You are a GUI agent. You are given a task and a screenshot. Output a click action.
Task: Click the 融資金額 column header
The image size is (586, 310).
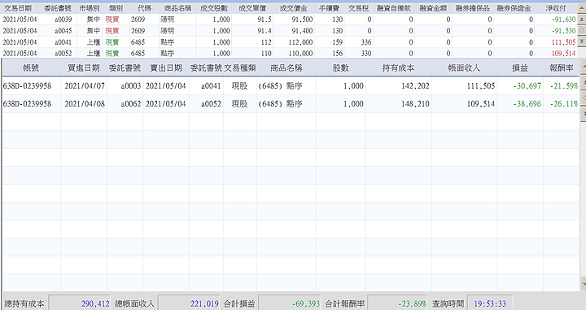pyautogui.click(x=433, y=8)
